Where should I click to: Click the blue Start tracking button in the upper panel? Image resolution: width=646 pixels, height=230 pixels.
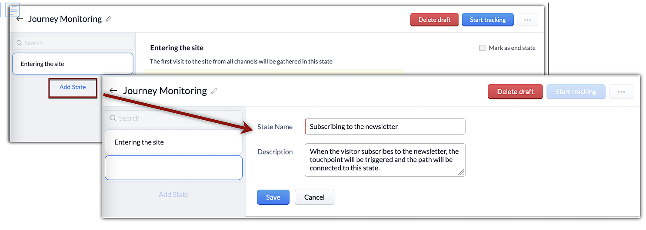coord(487,20)
